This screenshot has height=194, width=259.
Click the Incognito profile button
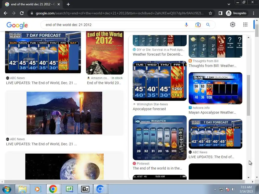coord(236,13)
